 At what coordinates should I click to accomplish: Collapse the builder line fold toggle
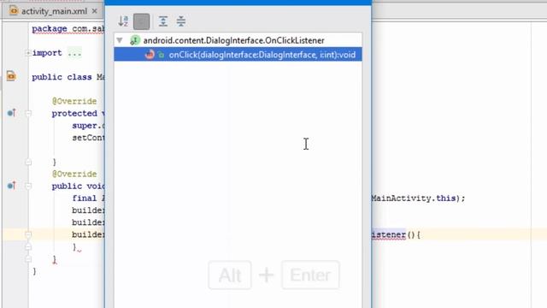(28, 234)
